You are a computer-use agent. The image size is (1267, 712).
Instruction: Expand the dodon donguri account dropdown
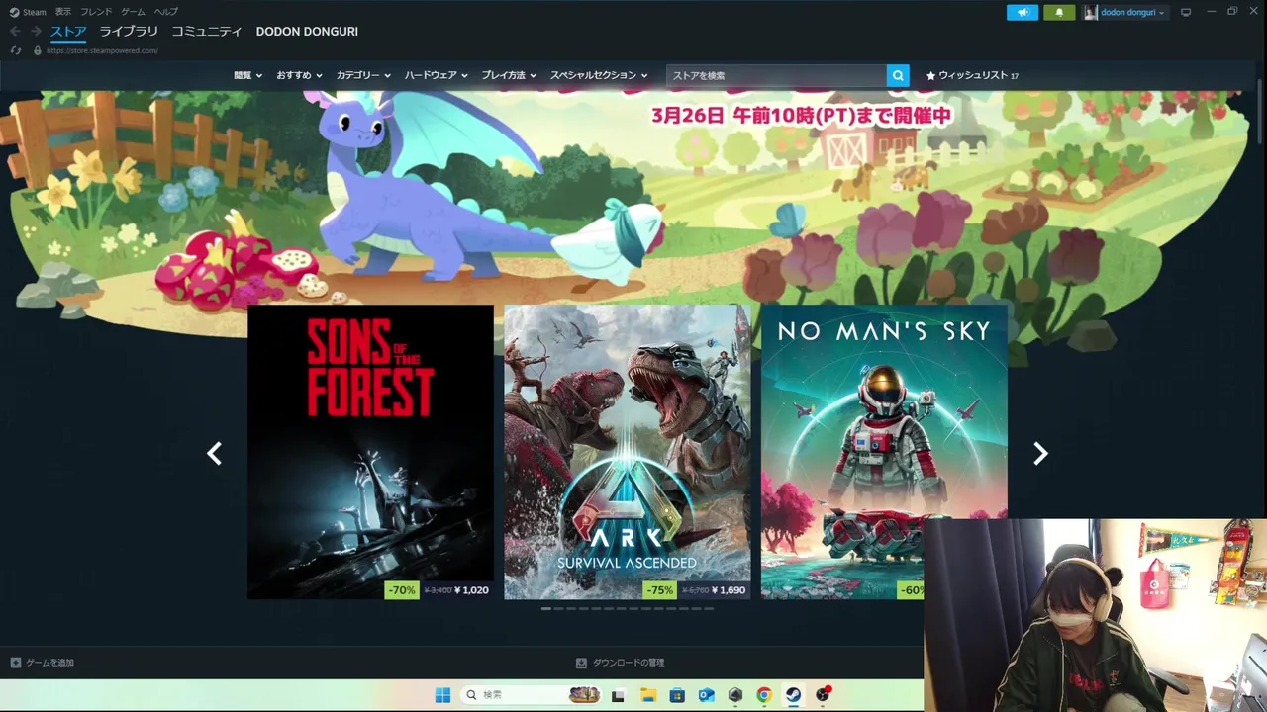[x=1132, y=12]
